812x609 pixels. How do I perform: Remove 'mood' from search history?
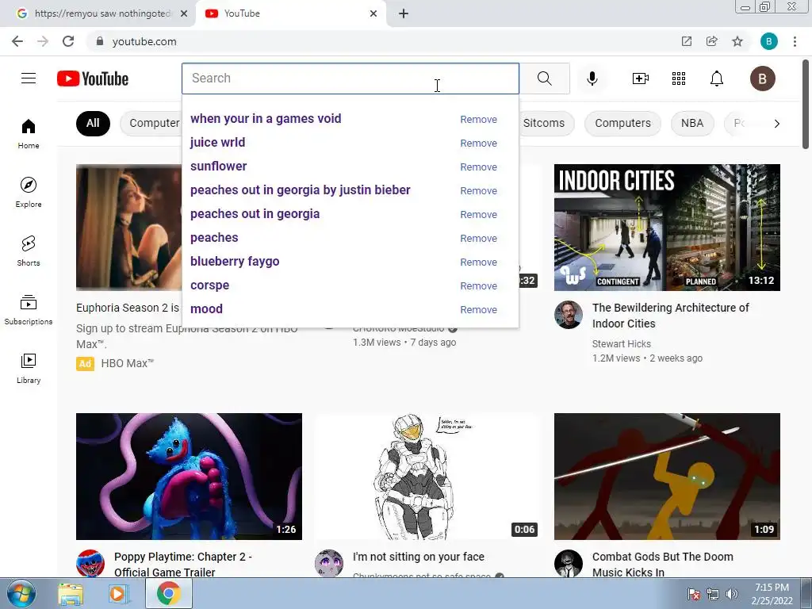click(x=478, y=310)
